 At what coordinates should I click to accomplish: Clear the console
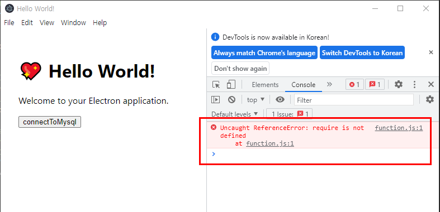tap(231, 99)
